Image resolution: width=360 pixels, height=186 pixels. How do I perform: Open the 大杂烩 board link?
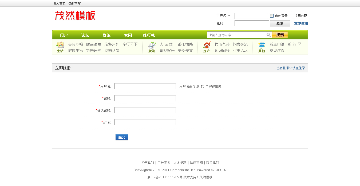166,44
